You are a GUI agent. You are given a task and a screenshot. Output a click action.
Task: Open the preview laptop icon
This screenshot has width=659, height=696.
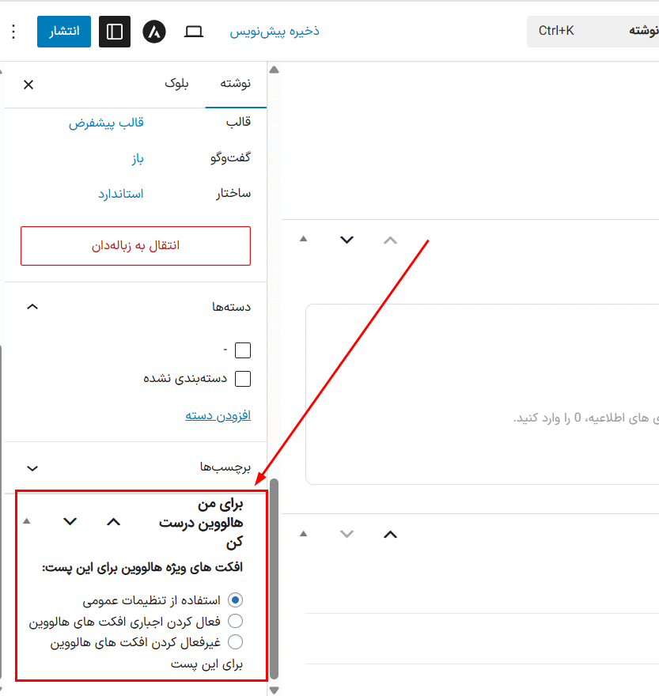click(193, 31)
